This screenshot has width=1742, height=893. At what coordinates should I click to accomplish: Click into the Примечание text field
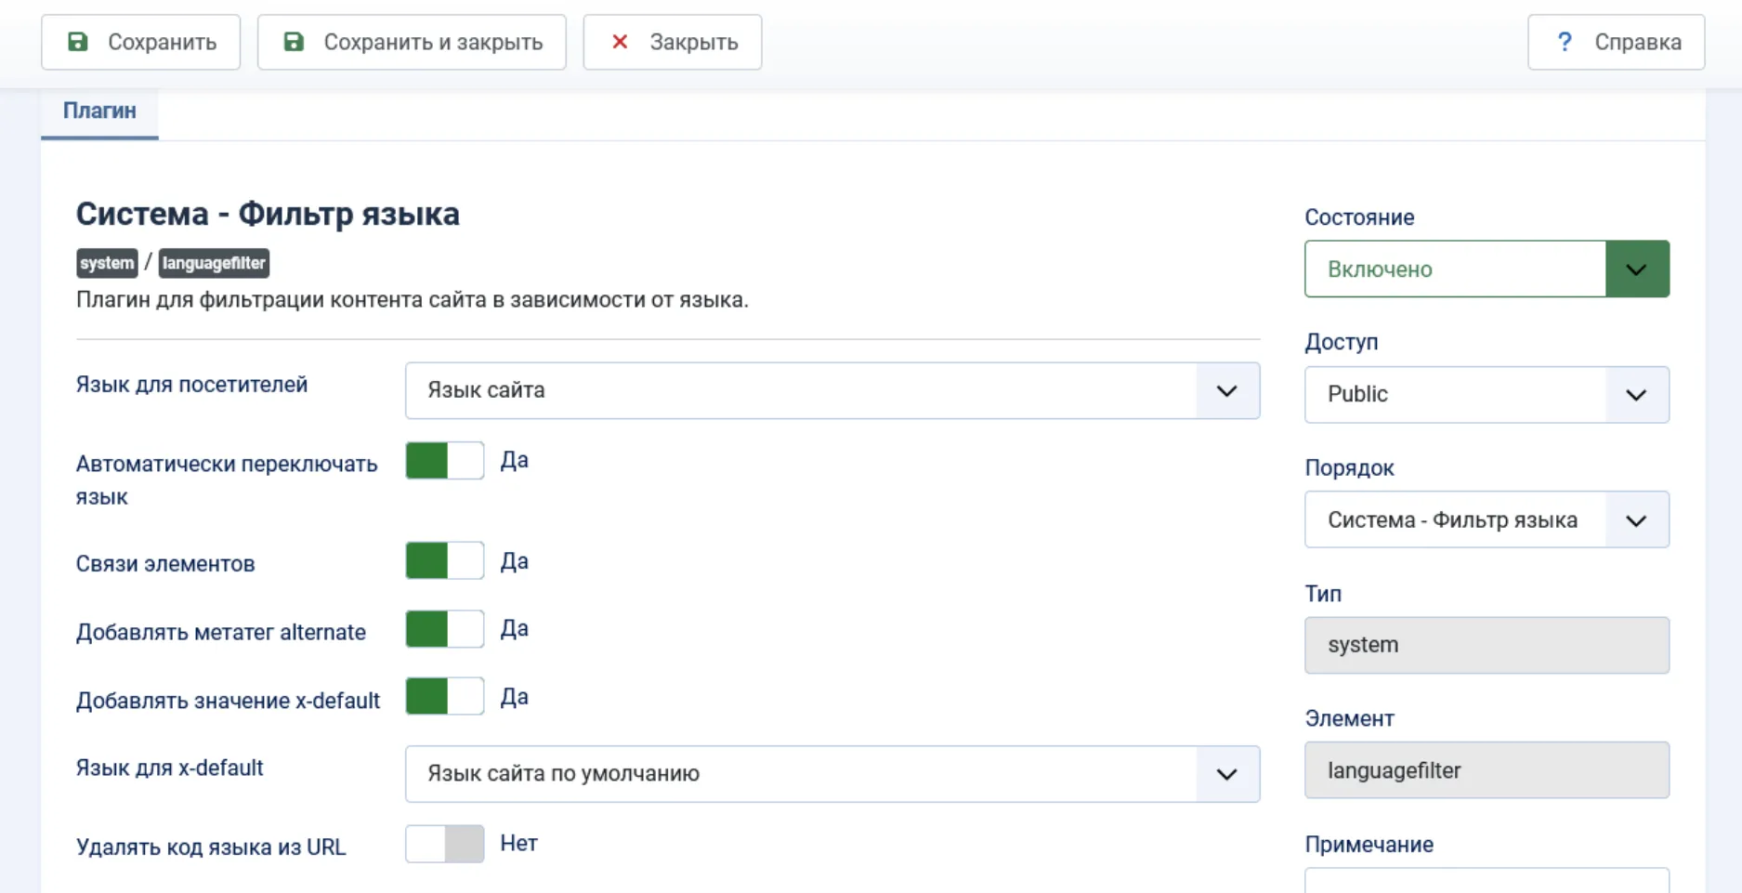(1486, 881)
